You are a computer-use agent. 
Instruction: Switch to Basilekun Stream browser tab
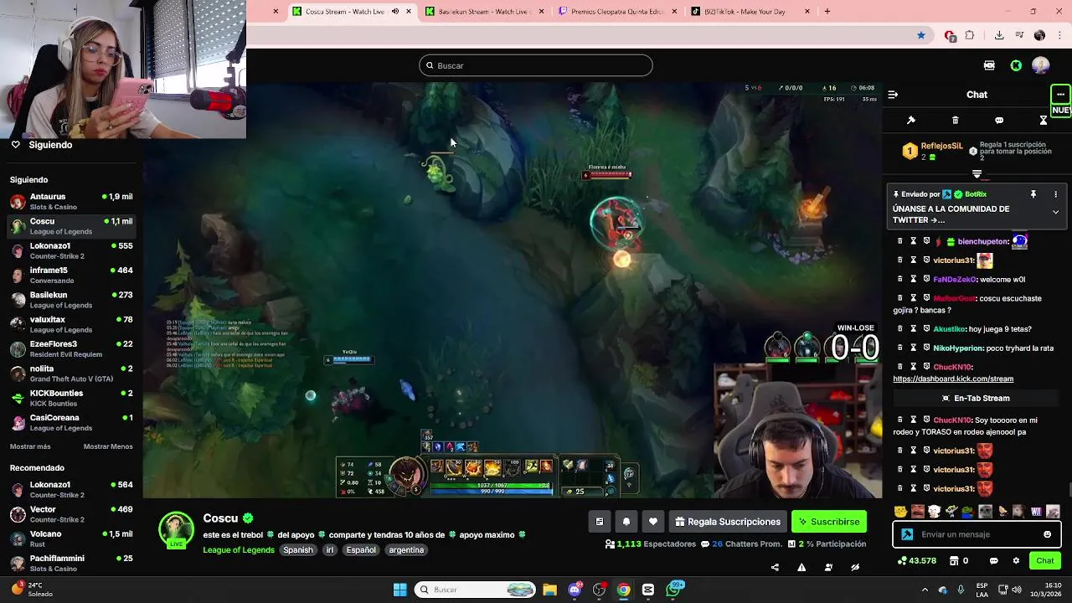(483, 12)
